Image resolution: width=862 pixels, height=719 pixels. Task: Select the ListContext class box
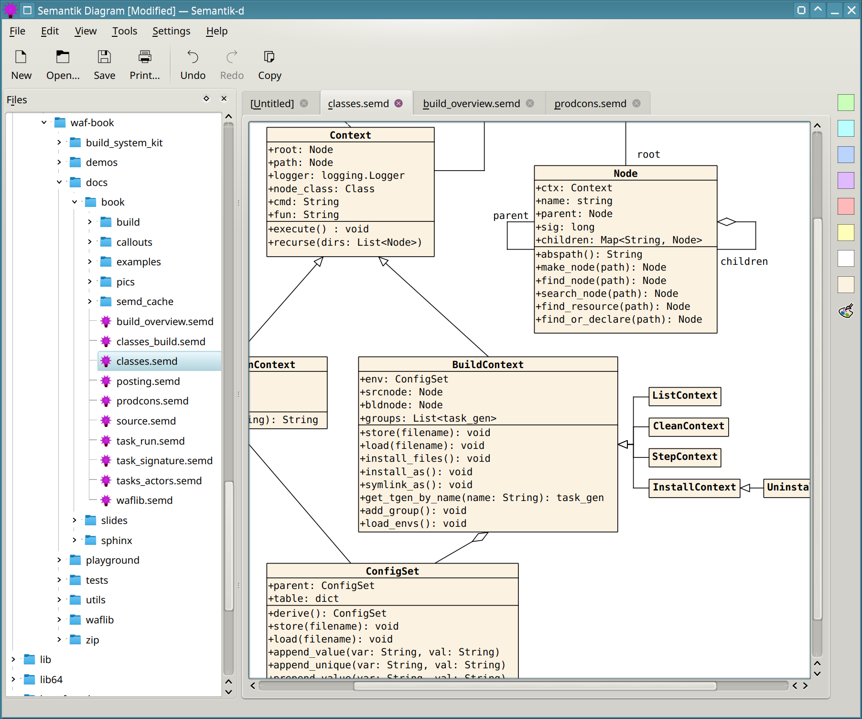685,396
